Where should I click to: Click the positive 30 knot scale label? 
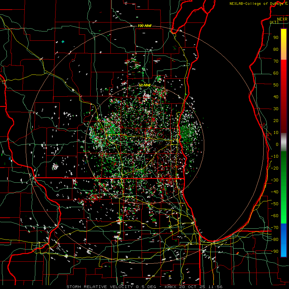coord(276,109)
